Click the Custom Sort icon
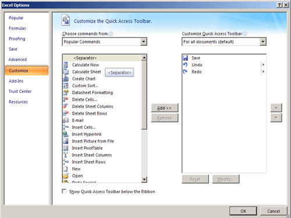The height and width of the screenshot is (218, 291). pos(66,85)
